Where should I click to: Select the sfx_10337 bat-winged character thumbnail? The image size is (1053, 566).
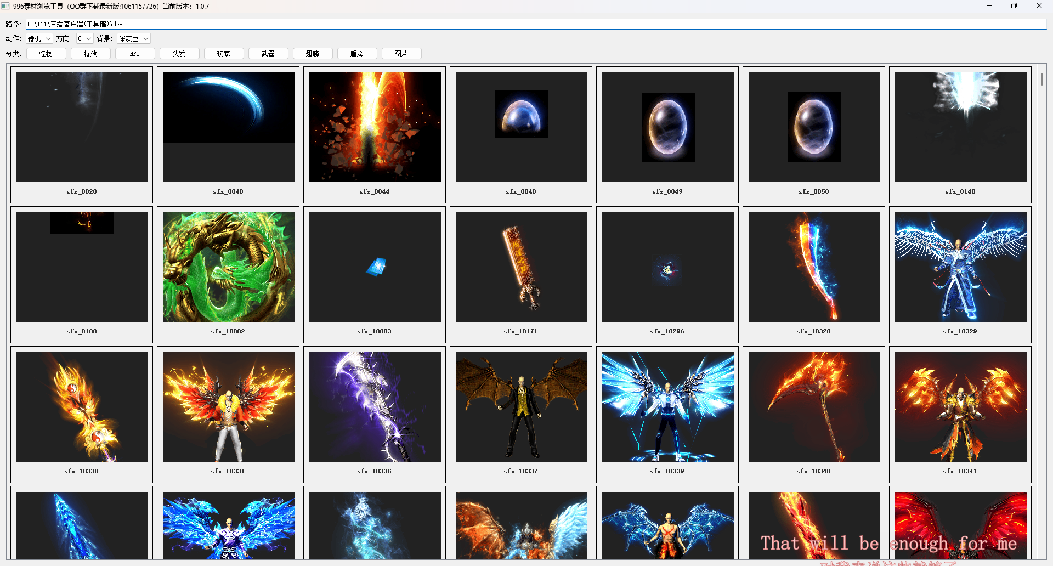(521, 407)
